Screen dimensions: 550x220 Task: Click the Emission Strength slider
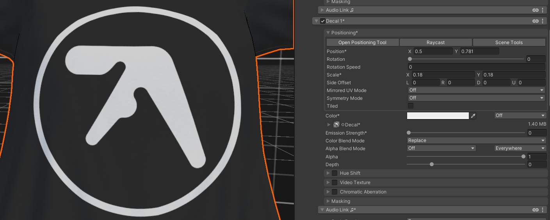(466, 133)
